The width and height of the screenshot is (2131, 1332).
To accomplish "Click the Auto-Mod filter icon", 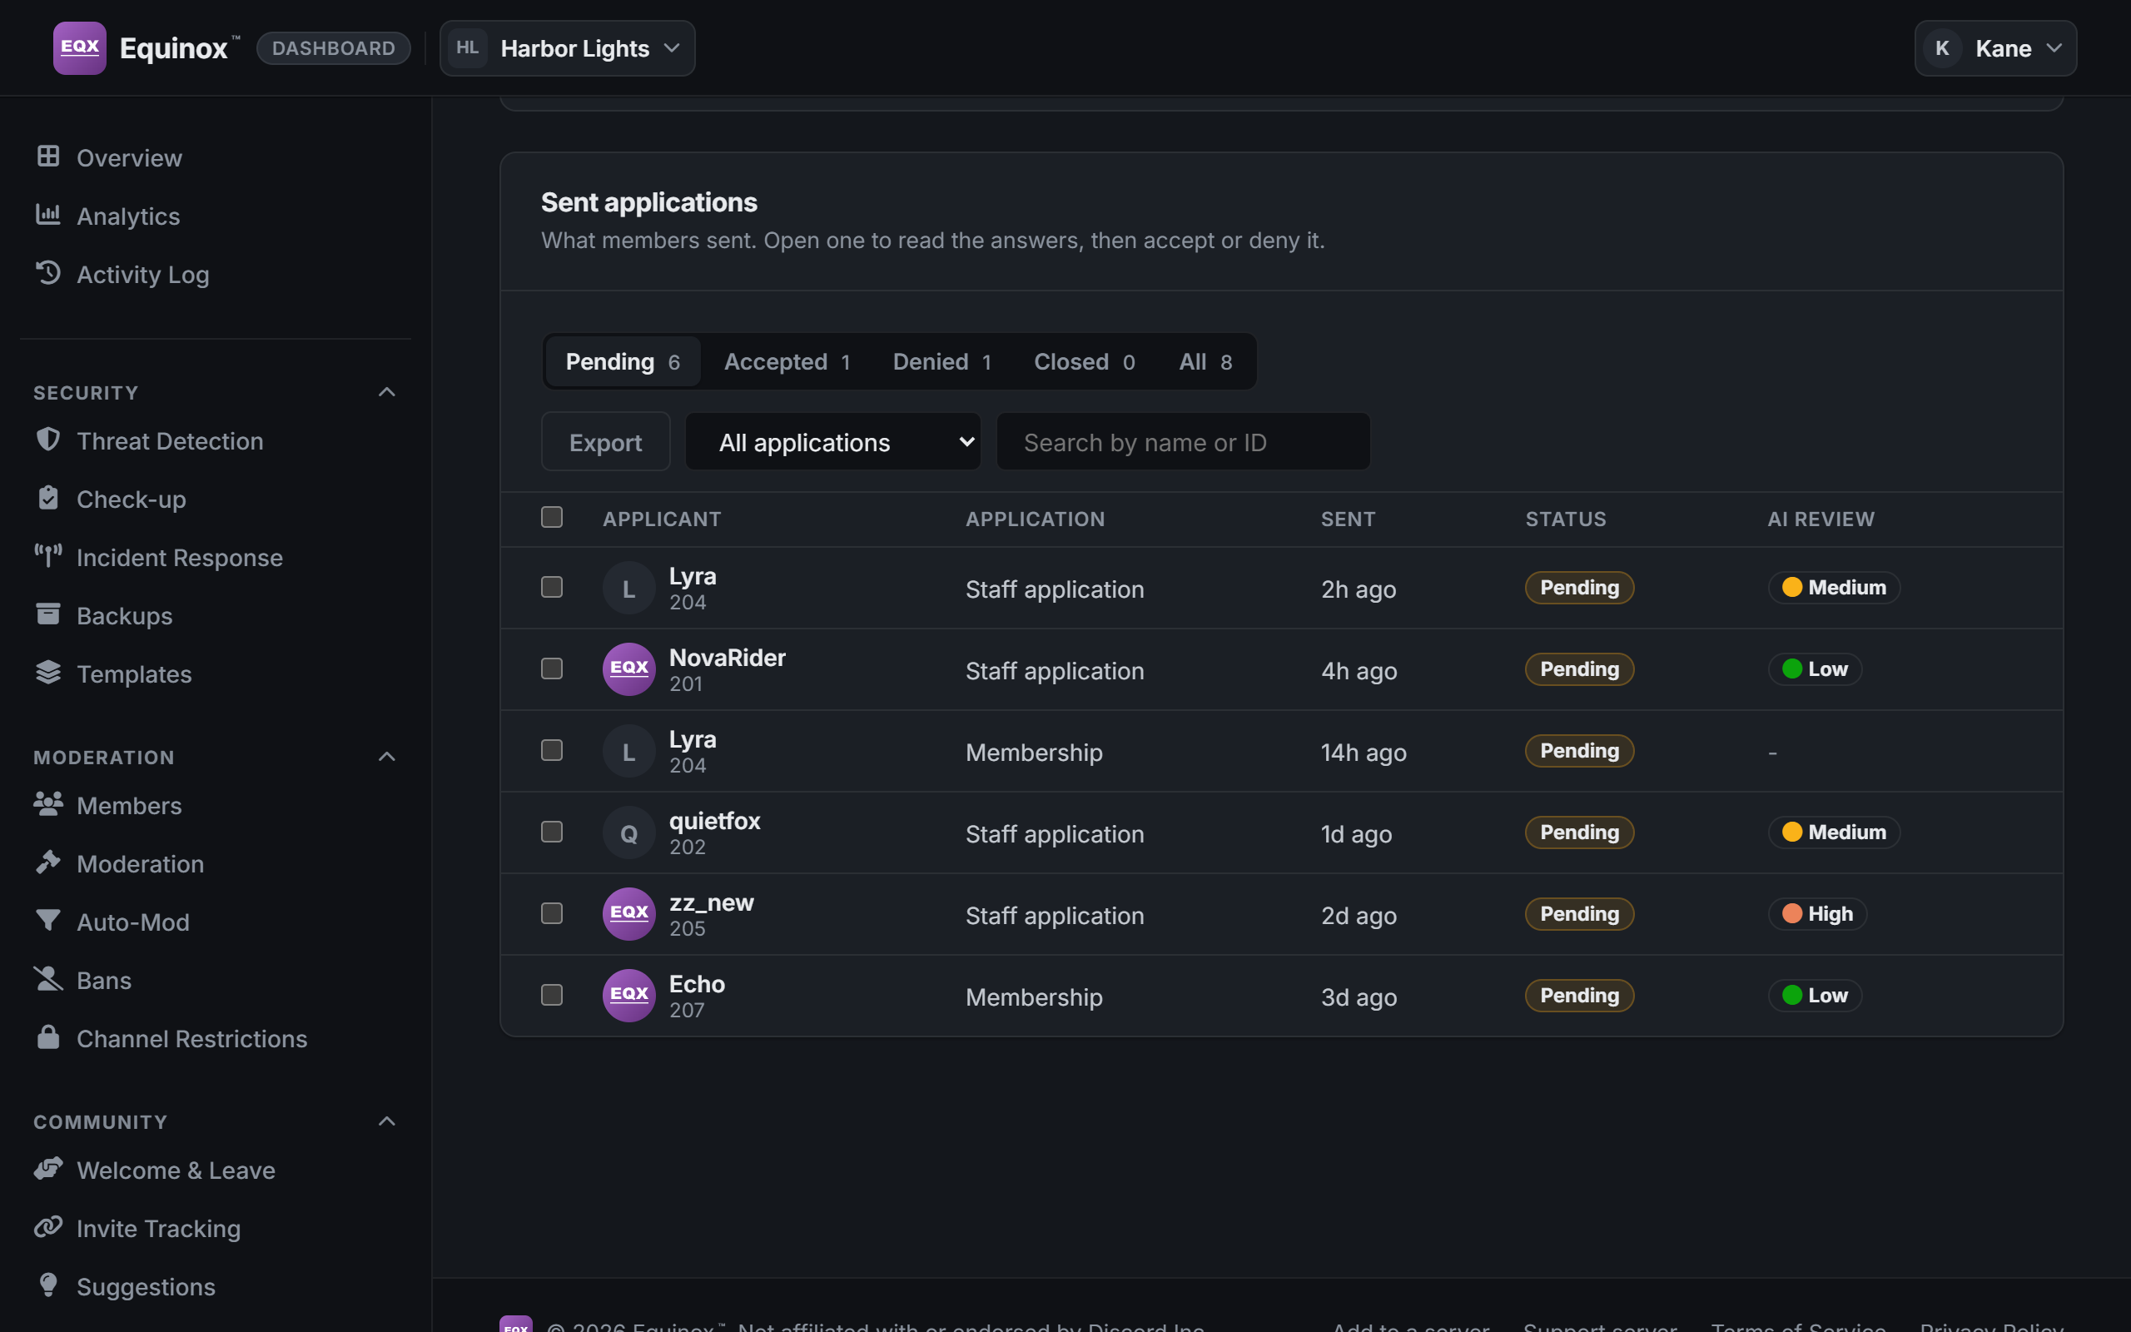I will [x=48, y=920].
